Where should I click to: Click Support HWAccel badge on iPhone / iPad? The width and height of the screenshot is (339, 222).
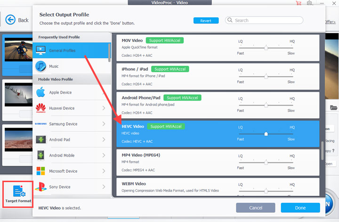click(x=170, y=69)
